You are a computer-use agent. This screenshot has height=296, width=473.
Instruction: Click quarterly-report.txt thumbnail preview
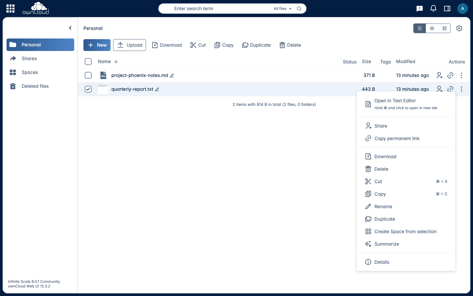point(103,89)
